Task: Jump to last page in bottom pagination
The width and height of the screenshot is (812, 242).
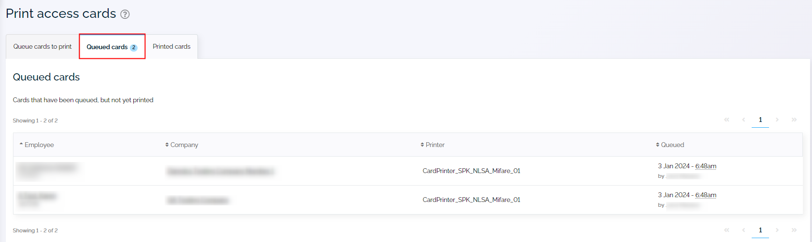Action: point(794,230)
